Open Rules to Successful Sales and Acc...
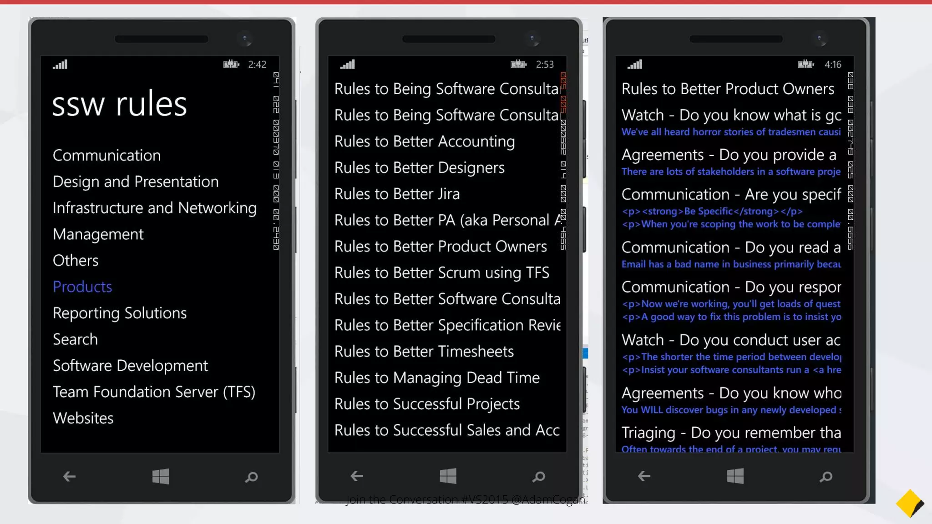The image size is (932, 524). 447,430
